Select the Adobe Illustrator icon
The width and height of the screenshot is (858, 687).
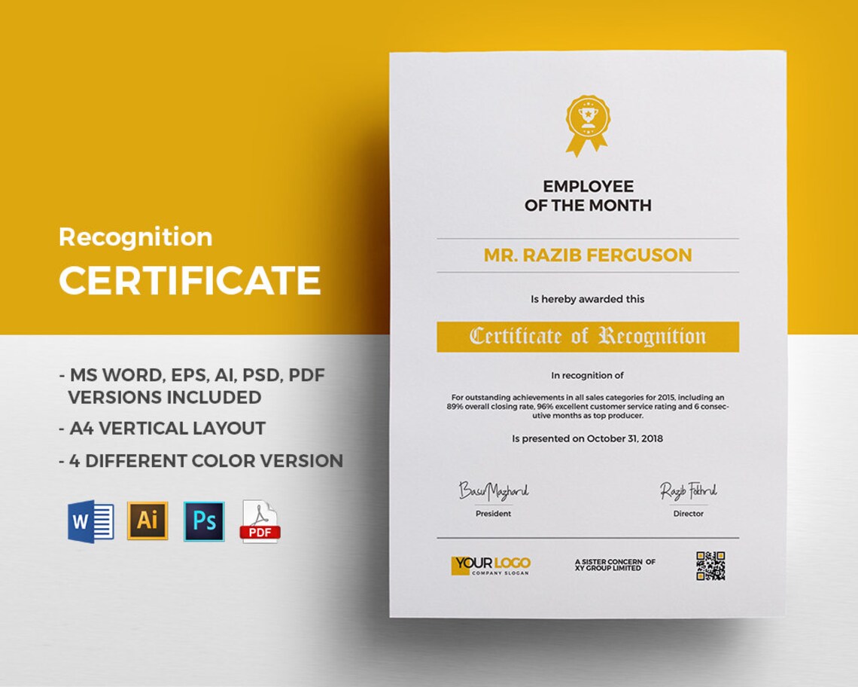point(147,520)
